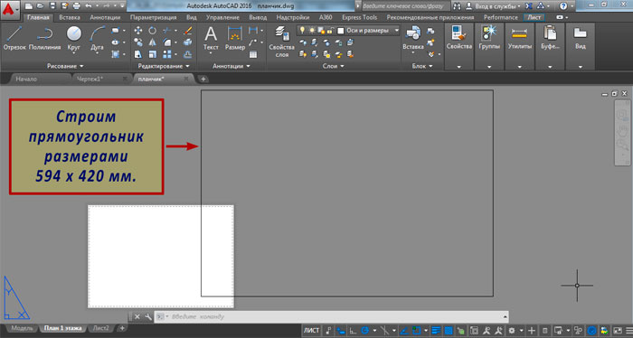Click the Undo arrow in quick access toolbar

coord(89,6)
